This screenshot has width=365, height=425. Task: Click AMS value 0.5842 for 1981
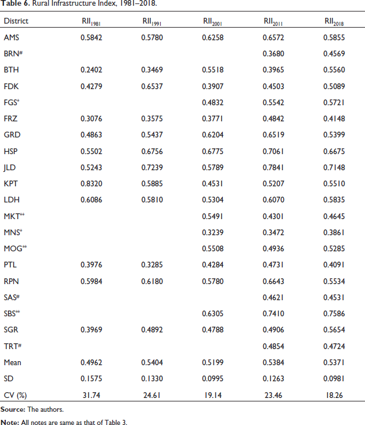91,37
